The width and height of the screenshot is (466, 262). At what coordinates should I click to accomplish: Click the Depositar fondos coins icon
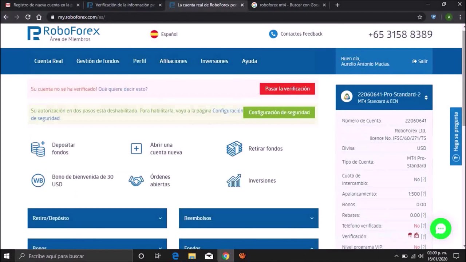(38, 148)
